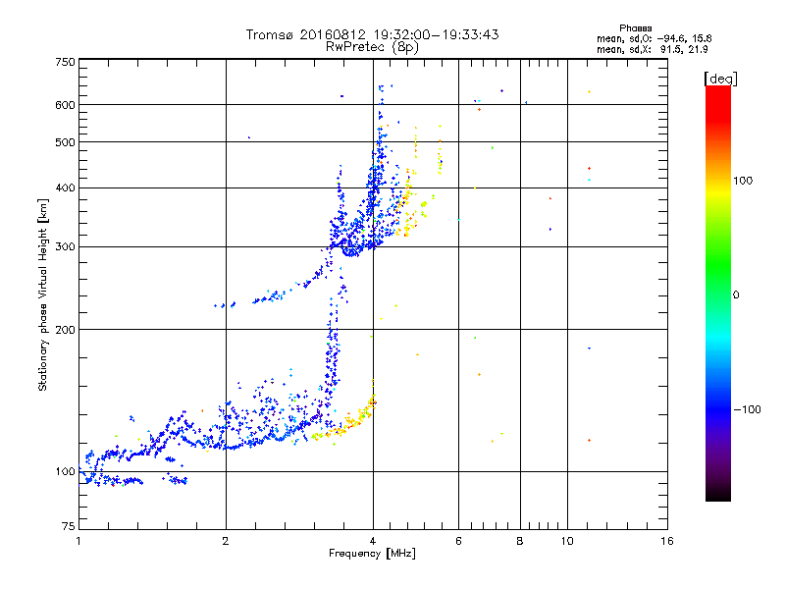The height and width of the screenshot is (589, 785).
Task: Click the 'Frequency [MHz]' axis label
Action: coord(372,554)
